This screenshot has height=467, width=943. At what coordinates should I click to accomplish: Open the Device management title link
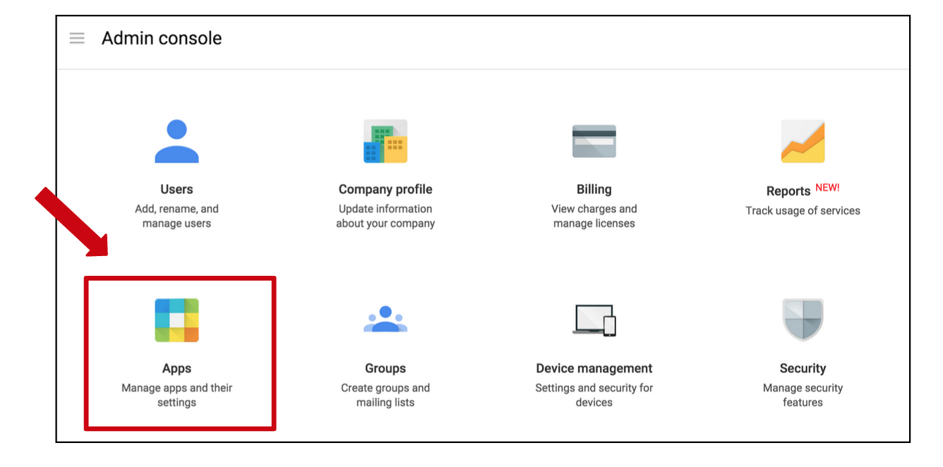coord(594,368)
